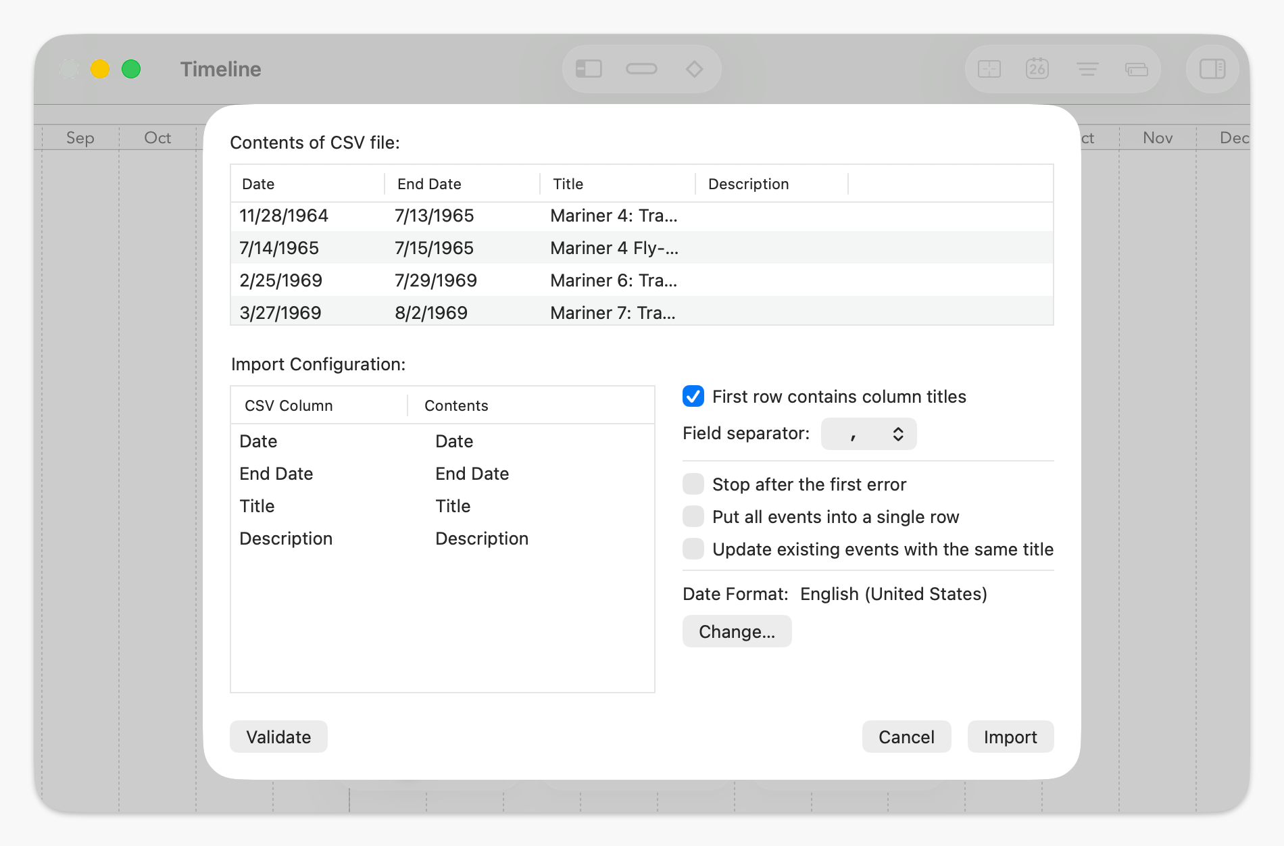Select the duplicate cards toolbar icon

coord(1136,68)
